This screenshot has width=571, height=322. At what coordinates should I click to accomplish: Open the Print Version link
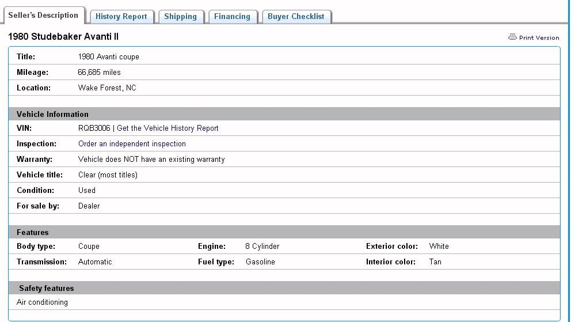(539, 38)
